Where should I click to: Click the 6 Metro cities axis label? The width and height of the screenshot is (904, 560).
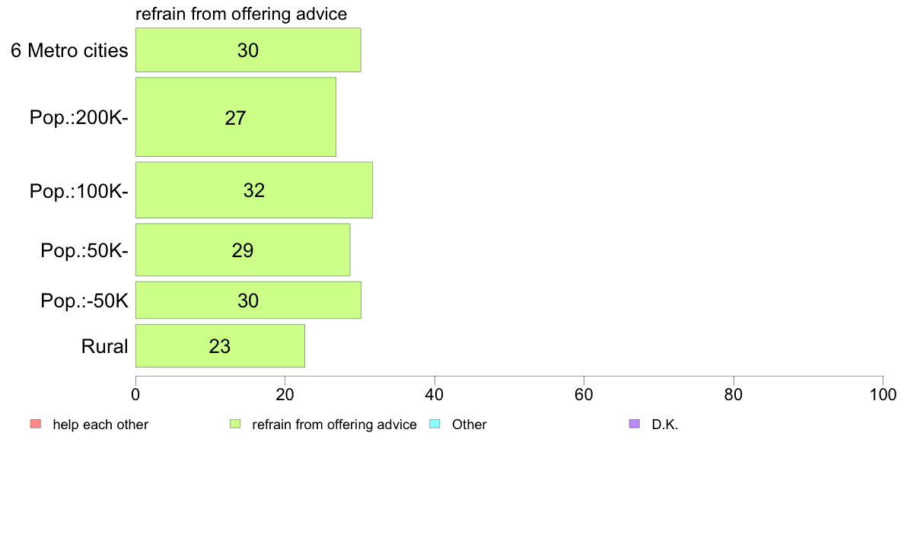(69, 51)
